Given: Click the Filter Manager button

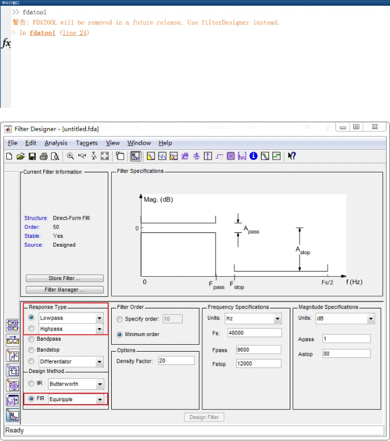Looking at the screenshot, I should point(65,289).
